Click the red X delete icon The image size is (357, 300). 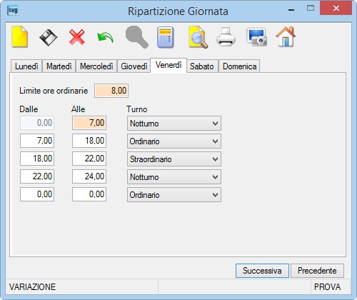[77, 37]
